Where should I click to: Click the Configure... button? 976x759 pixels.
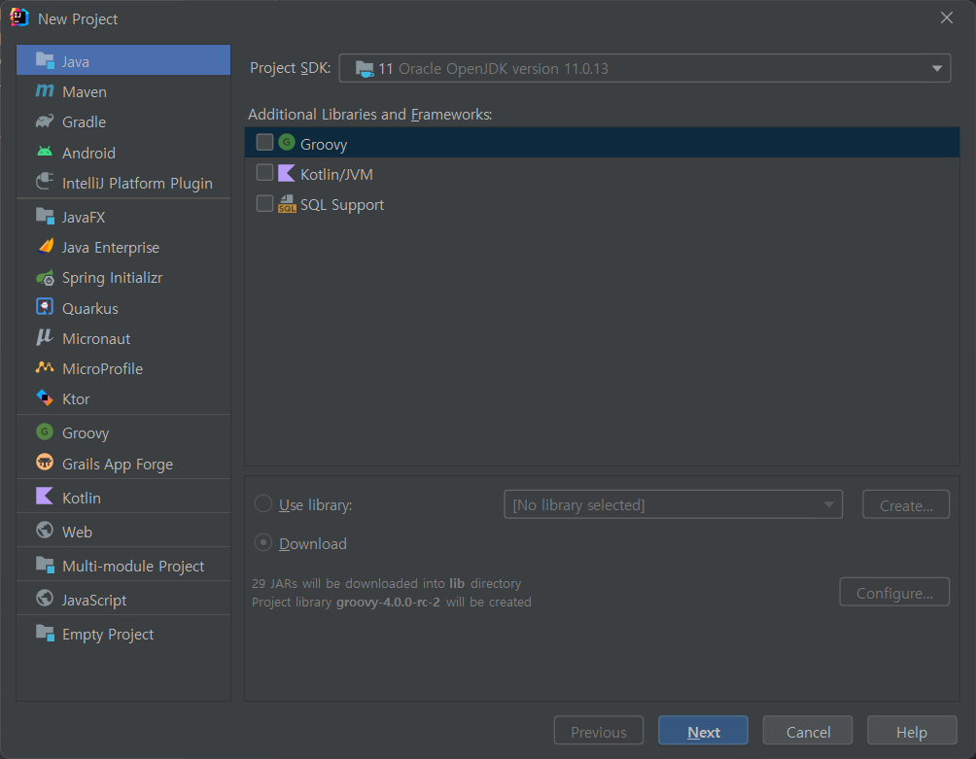pyautogui.click(x=894, y=593)
